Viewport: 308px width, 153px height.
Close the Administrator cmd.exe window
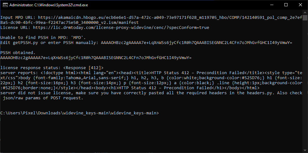(300, 5)
